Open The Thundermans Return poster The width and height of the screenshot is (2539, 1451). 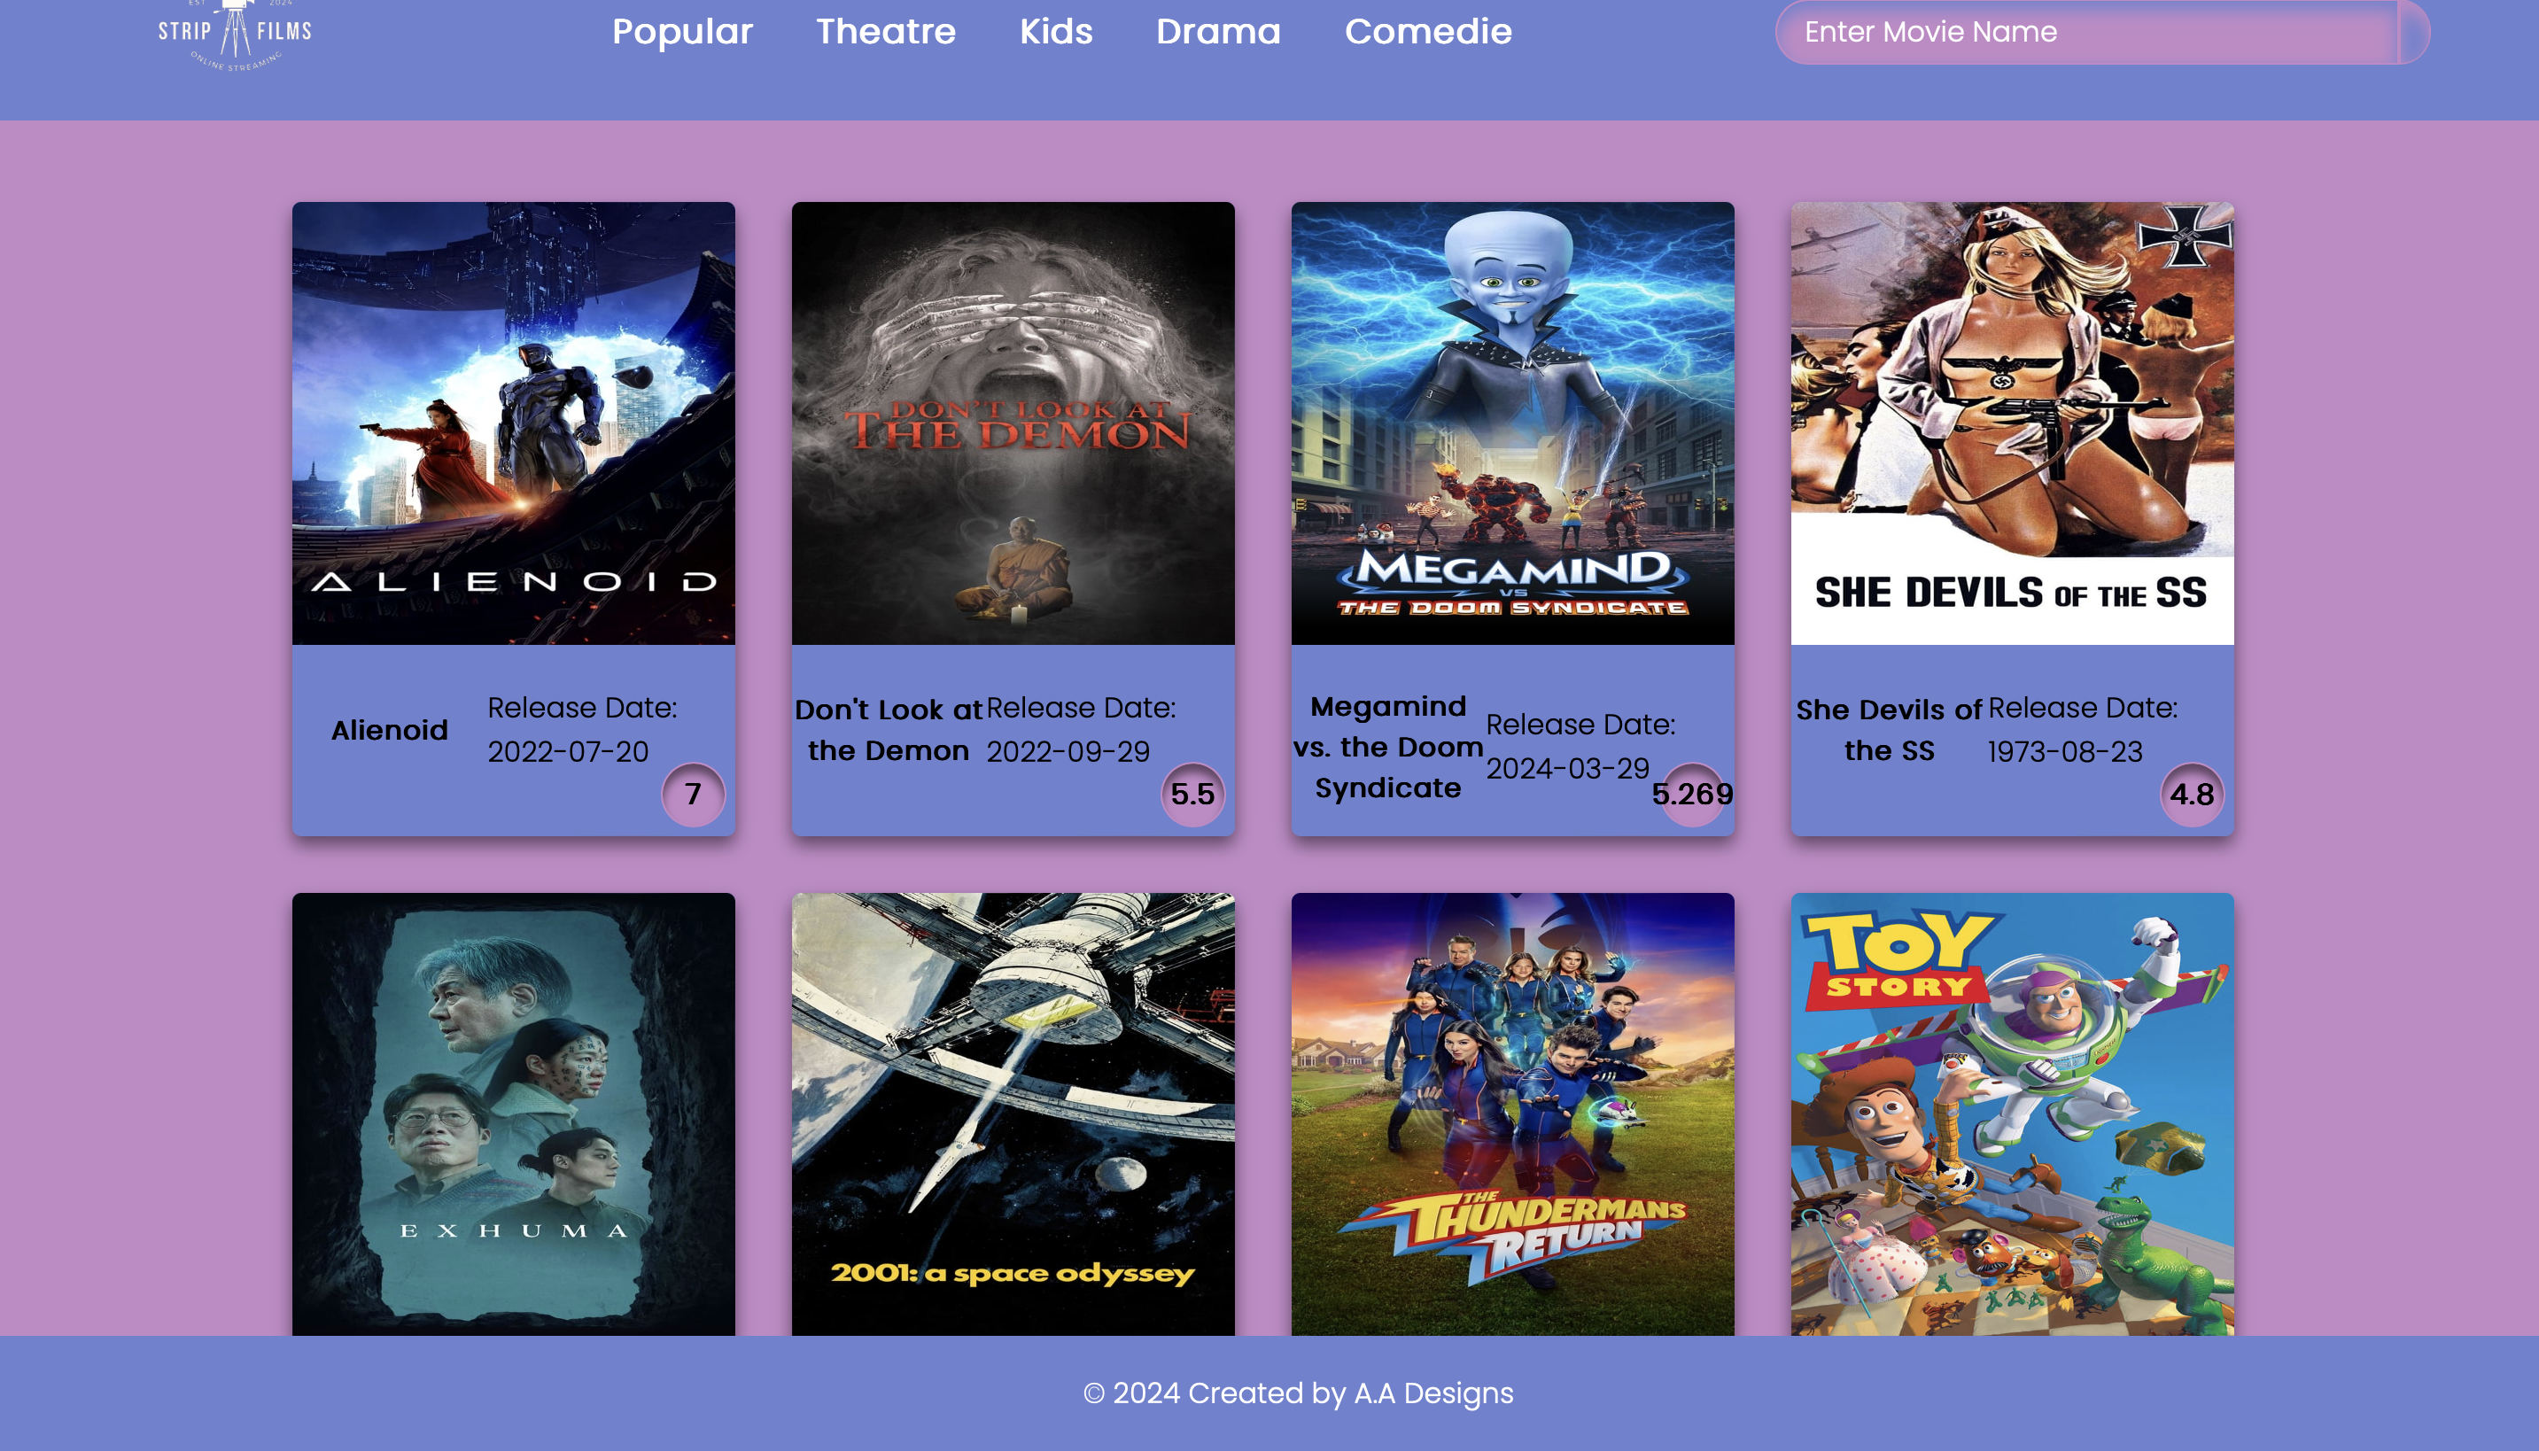click(x=1511, y=1113)
